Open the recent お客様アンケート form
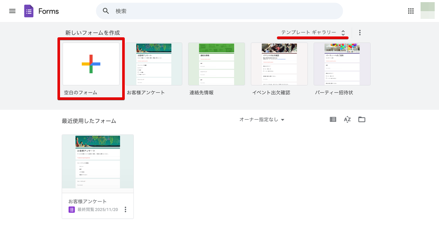This screenshot has width=439, height=247. coord(97,161)
